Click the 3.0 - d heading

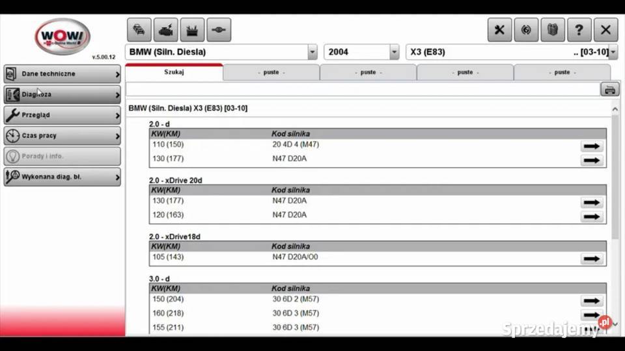point(160,279)
